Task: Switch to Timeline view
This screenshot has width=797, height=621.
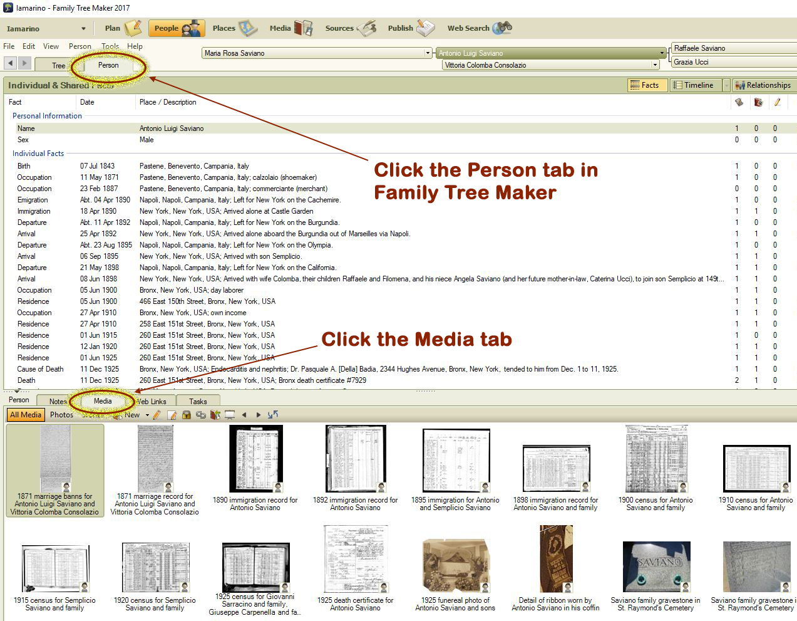Action: [696, 85]
